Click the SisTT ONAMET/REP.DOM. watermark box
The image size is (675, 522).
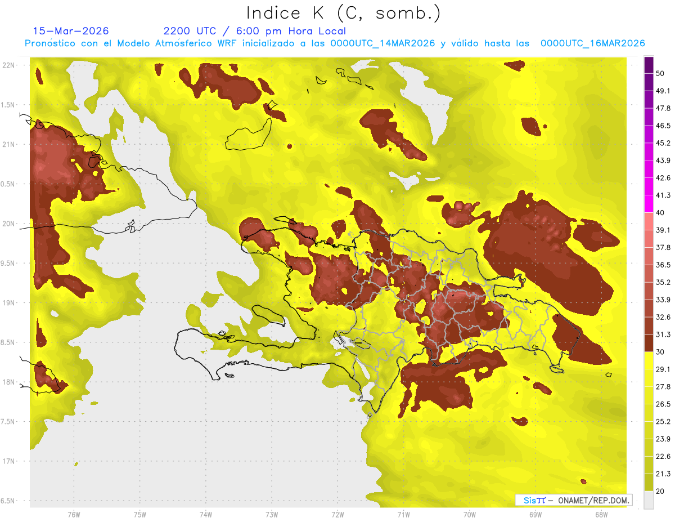(x=573, y=500)
